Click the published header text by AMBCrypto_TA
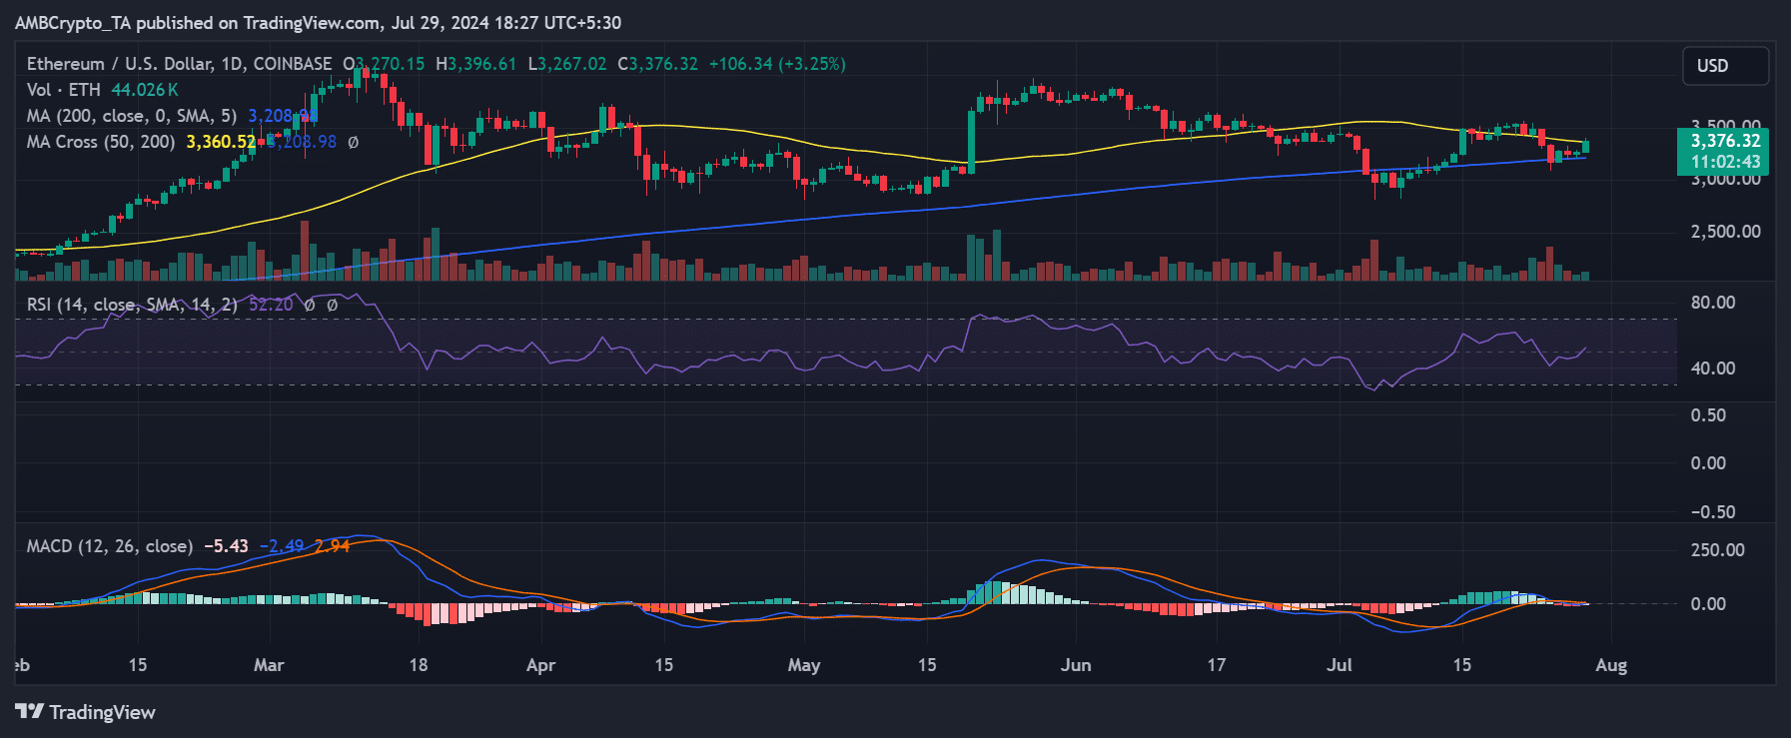 (x=318, y=22)
